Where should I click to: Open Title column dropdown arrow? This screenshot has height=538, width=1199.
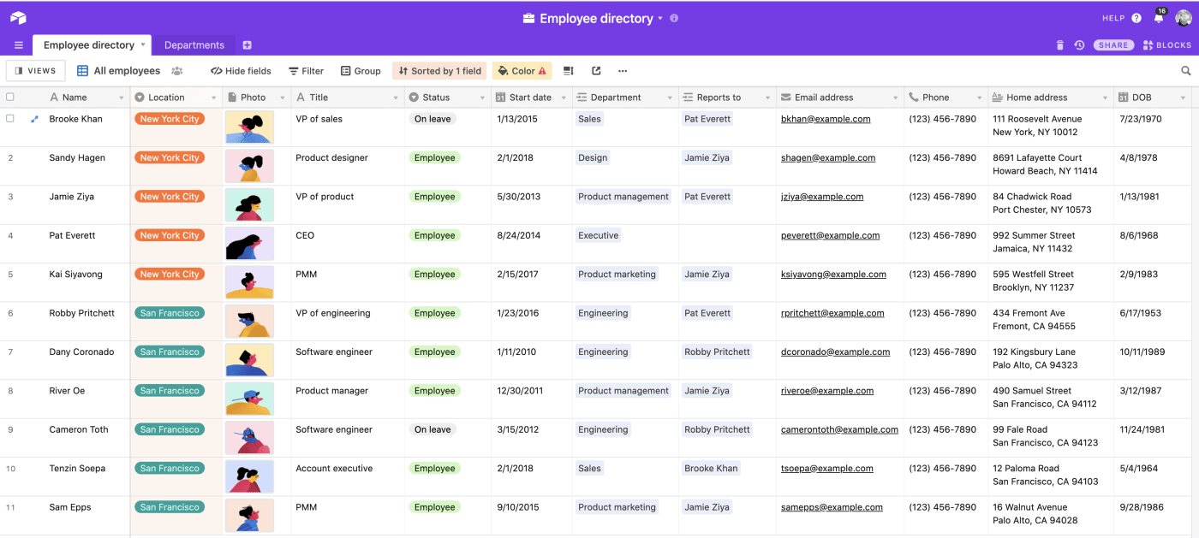pos(396,98)
